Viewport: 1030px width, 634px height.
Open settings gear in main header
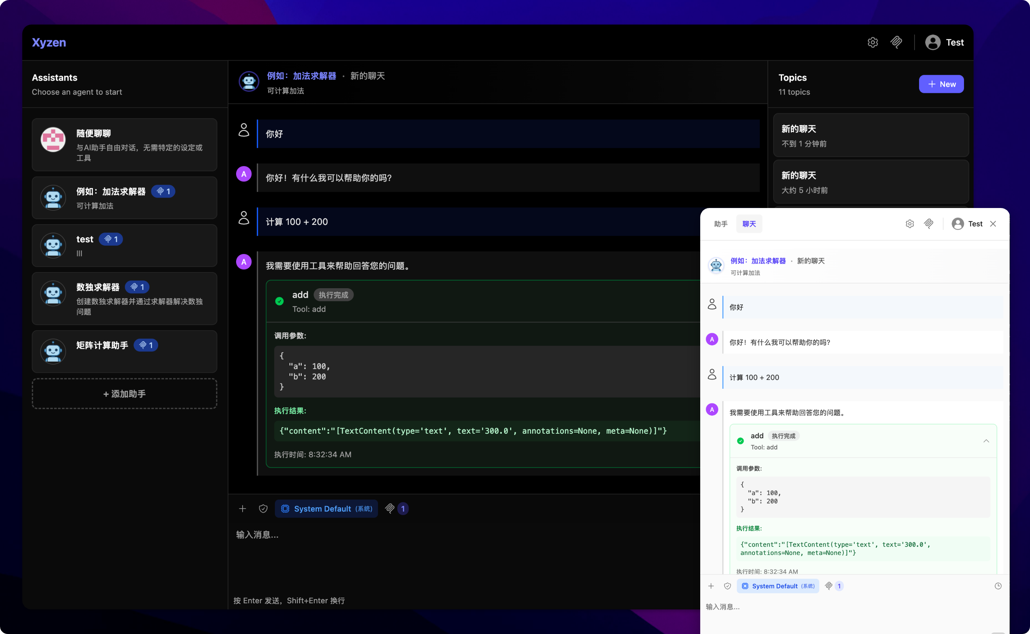pyautogui.click(x=872, y=42)
